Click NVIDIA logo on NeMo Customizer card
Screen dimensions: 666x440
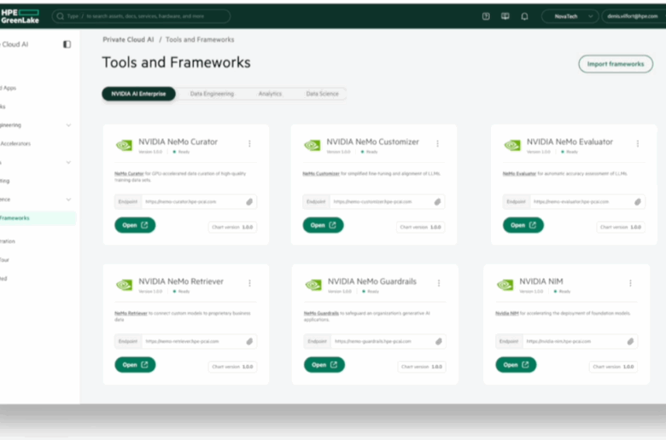(x=313, y=146)
